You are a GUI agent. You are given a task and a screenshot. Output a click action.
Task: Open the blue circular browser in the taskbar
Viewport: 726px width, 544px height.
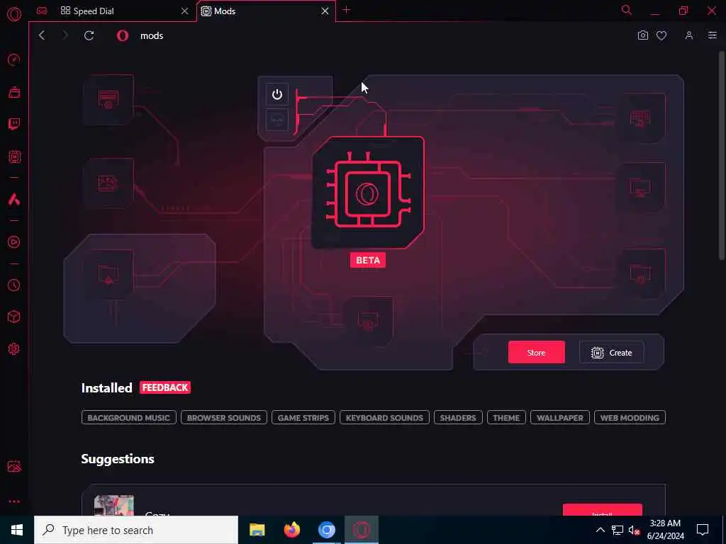click(326, 530)
